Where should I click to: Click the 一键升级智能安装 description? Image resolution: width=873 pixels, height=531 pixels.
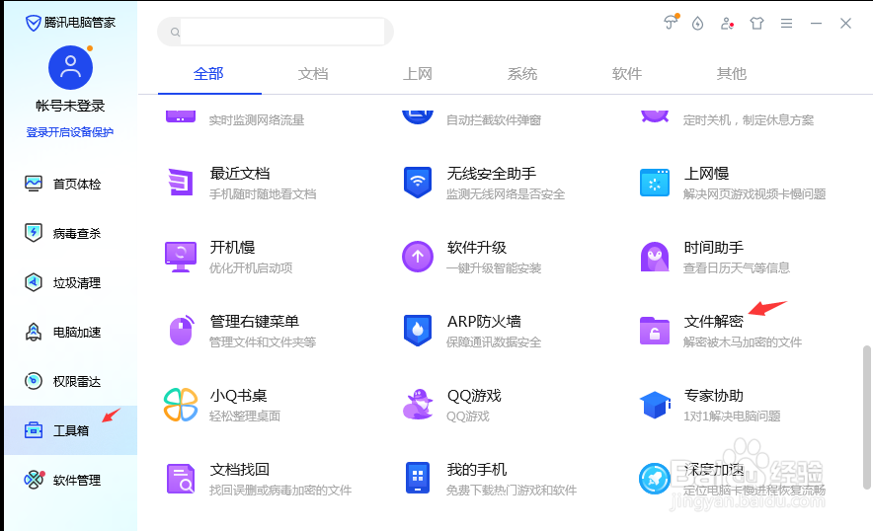point(494,268)
